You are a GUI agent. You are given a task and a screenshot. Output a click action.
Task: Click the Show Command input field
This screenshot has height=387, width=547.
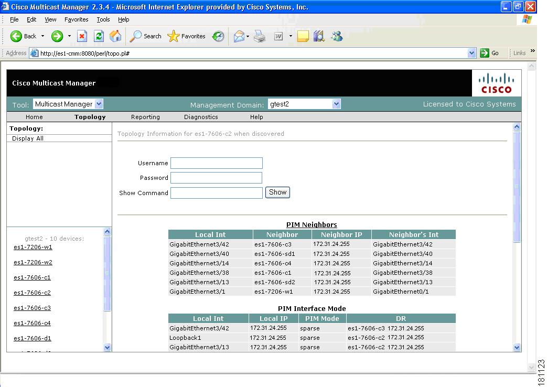(216, 192)
